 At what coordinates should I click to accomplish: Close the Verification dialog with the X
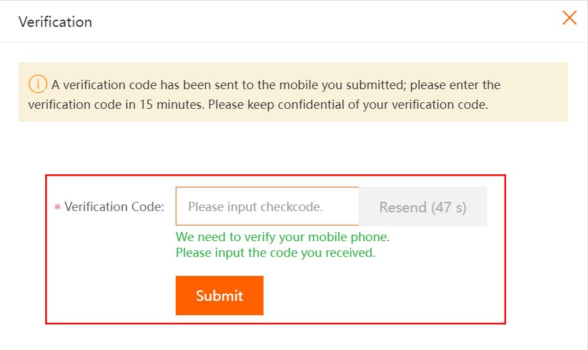point(569,18)
